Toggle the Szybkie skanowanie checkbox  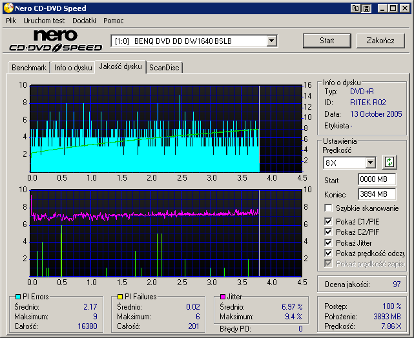[x=328, y=208]
